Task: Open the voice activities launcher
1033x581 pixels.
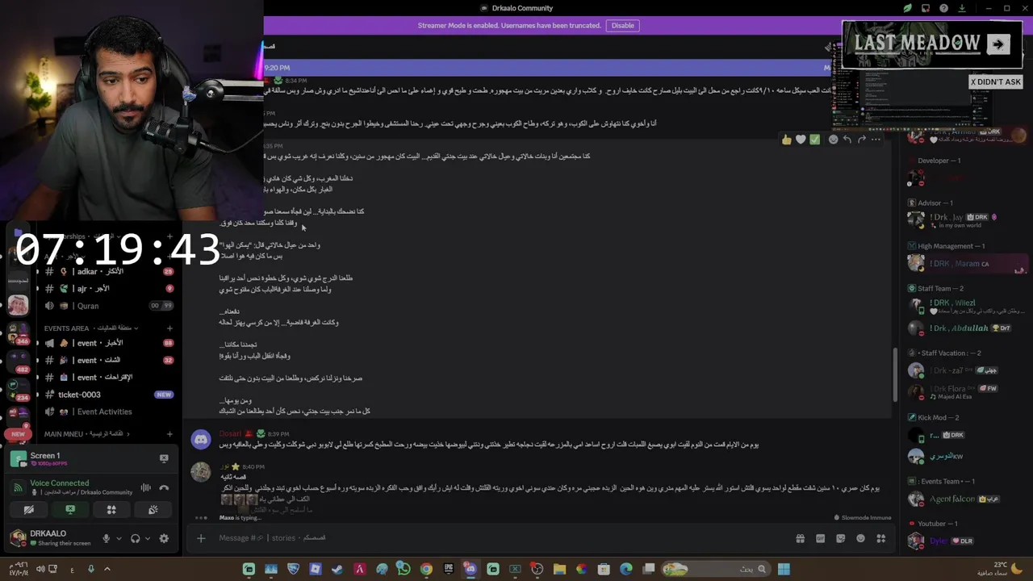Action: [111, 510]
